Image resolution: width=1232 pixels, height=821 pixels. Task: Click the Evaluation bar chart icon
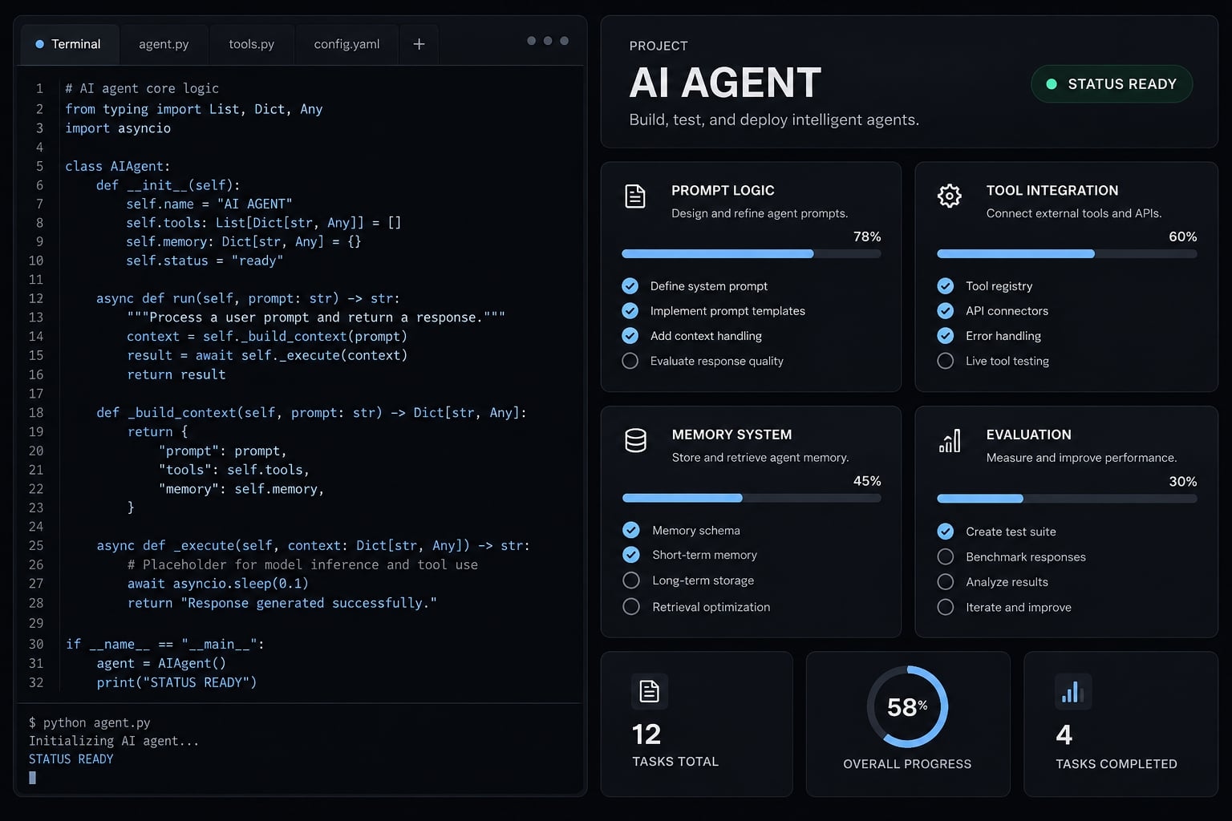click(x=950, y=440)
